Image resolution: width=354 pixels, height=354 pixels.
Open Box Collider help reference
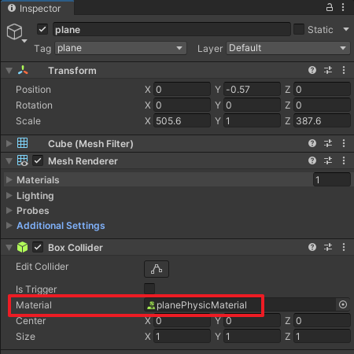[312, 247]
